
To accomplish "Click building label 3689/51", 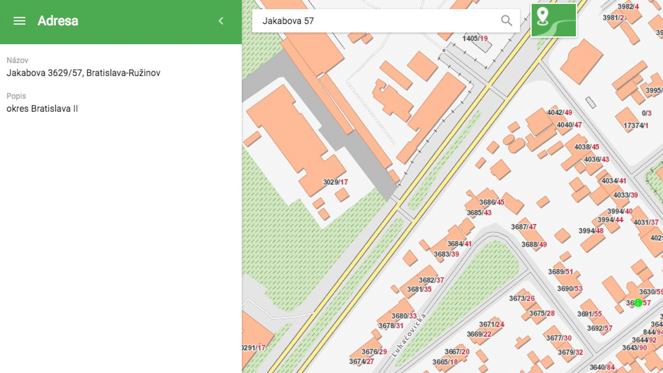I will point(561,272).
